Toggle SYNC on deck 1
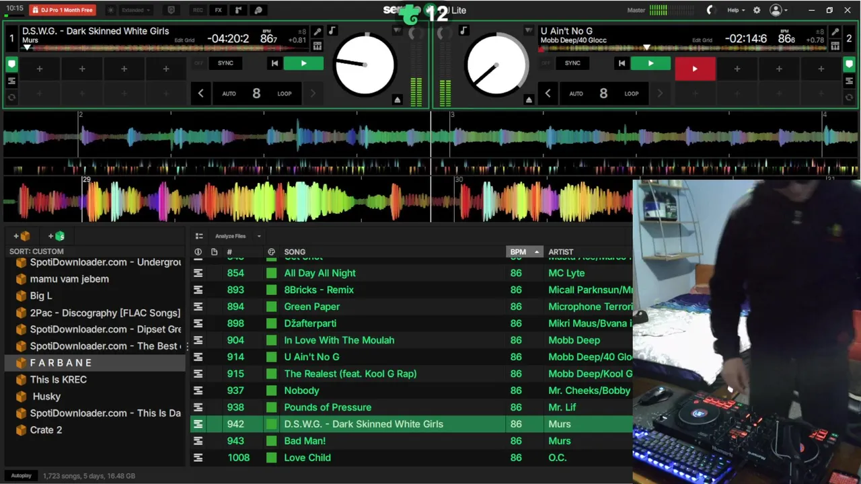The width and height of the screenshot is (861, 484). click(x=225, y=63)
